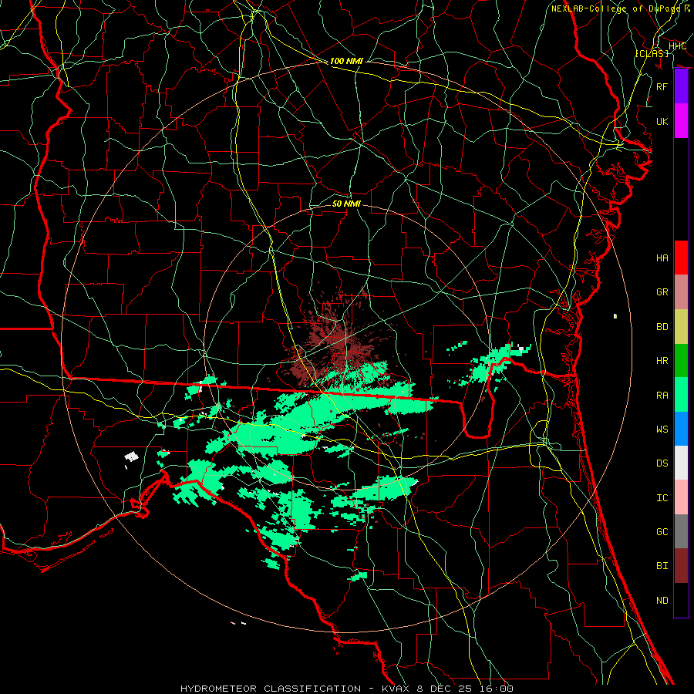Screen dimensions: 694x694
Task: Click the RF purple legend swatch
Action: (x=681, y=86)
